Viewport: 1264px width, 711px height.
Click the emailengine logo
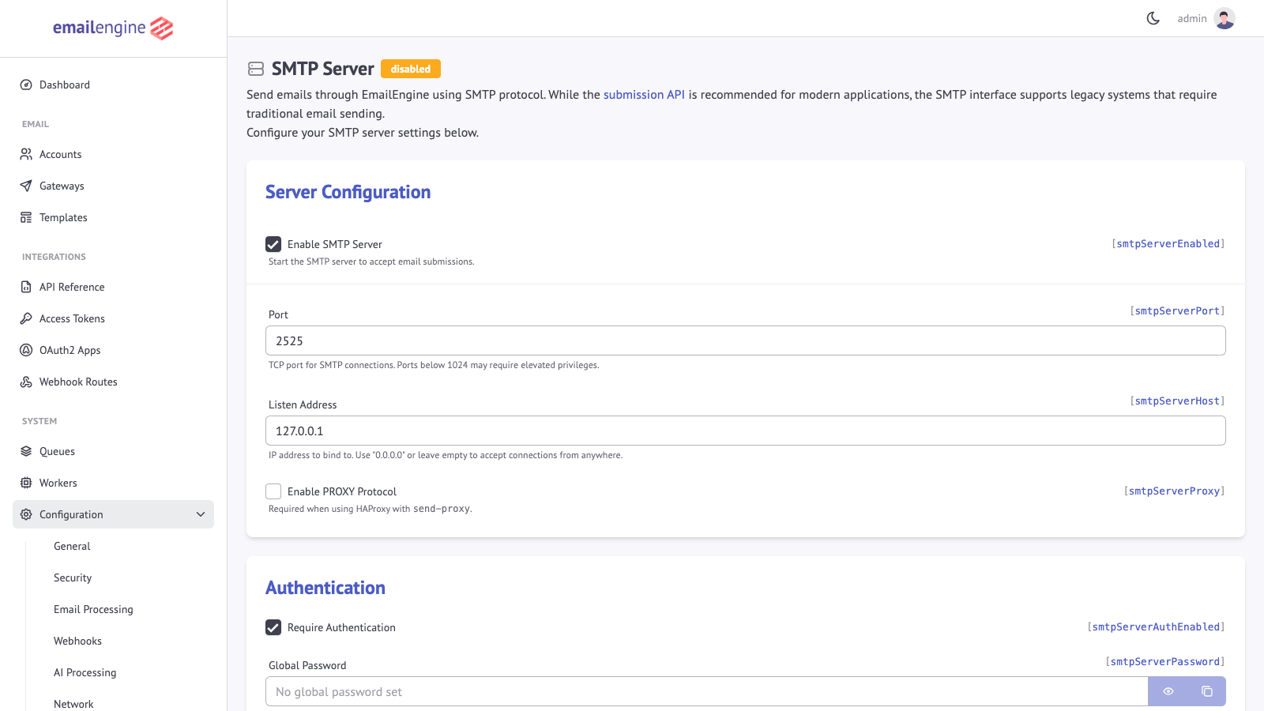tap(113, 28)
